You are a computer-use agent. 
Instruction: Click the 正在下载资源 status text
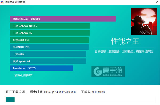coord(17,92)
